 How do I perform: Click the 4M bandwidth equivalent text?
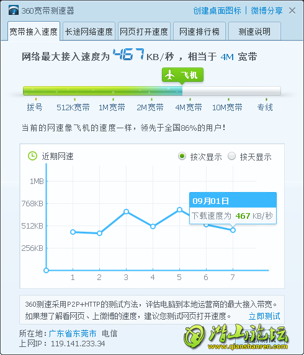[227, 57]
